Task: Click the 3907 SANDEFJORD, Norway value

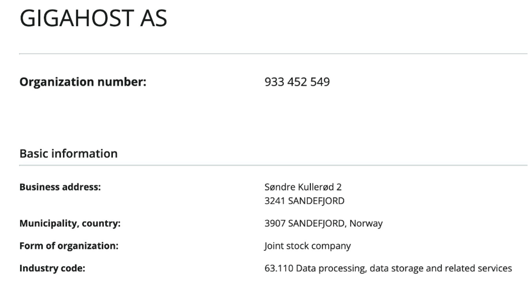Action: 323,223
